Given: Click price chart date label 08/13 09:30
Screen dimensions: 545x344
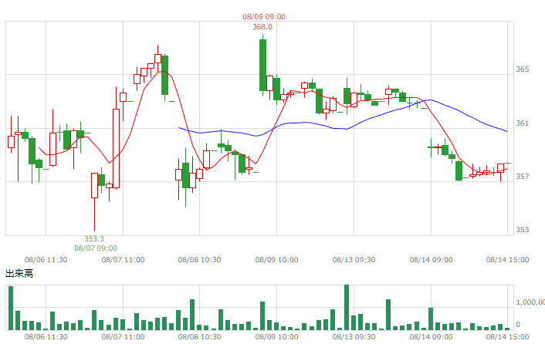Looking at the screenshot, I should 354,260.
